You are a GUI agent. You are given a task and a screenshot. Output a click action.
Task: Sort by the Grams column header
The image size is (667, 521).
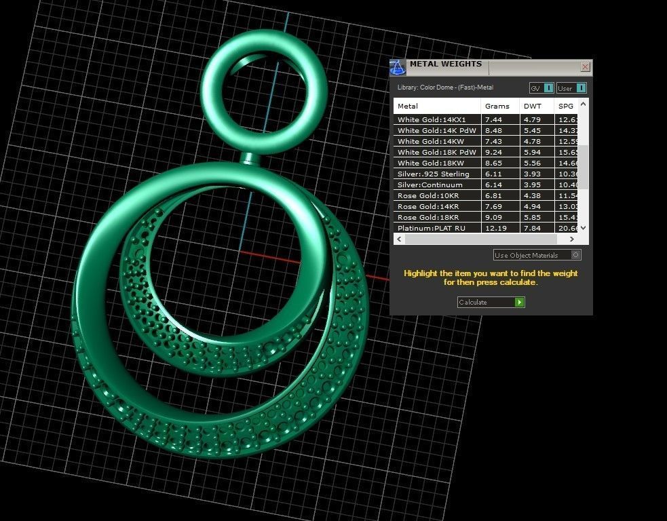click(x=500, y=106)
